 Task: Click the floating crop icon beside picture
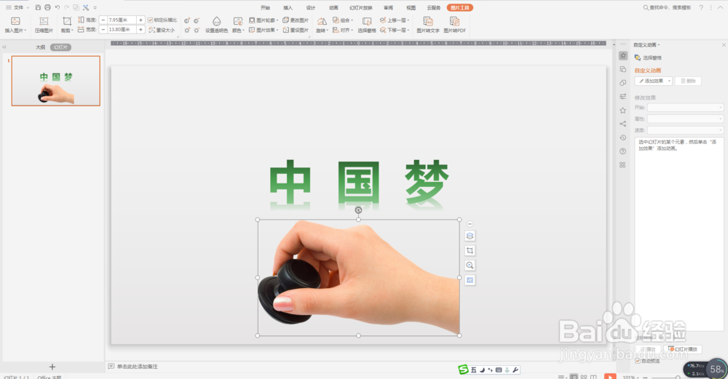pyautogui.click(x=470, y=250)
